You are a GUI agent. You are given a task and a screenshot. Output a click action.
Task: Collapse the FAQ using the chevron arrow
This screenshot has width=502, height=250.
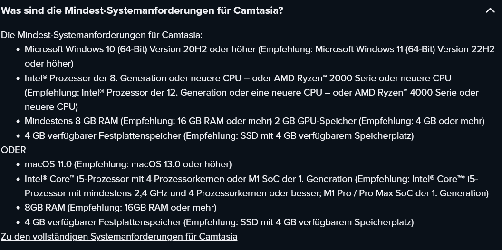[490, 10]
